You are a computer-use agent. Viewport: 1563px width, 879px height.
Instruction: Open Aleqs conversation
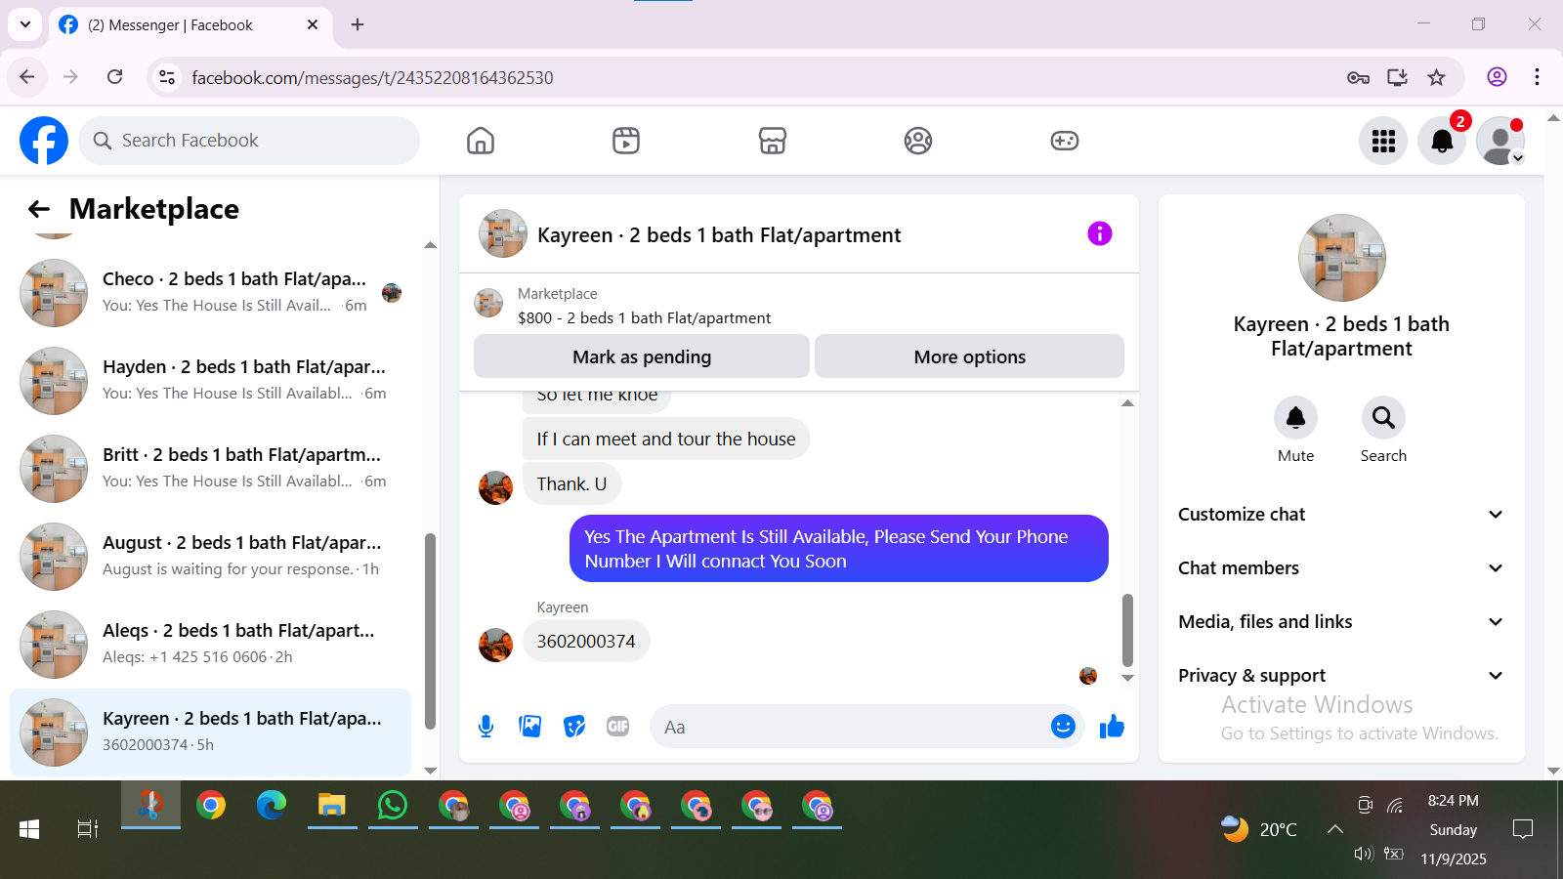click(x=210, y=645)
